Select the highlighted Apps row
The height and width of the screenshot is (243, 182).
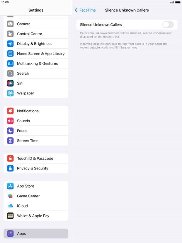36,234
